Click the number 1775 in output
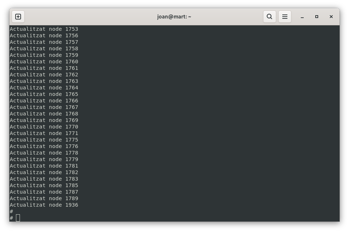The width and height of the screenshot is (349, 232). click(x=72, y=140)
